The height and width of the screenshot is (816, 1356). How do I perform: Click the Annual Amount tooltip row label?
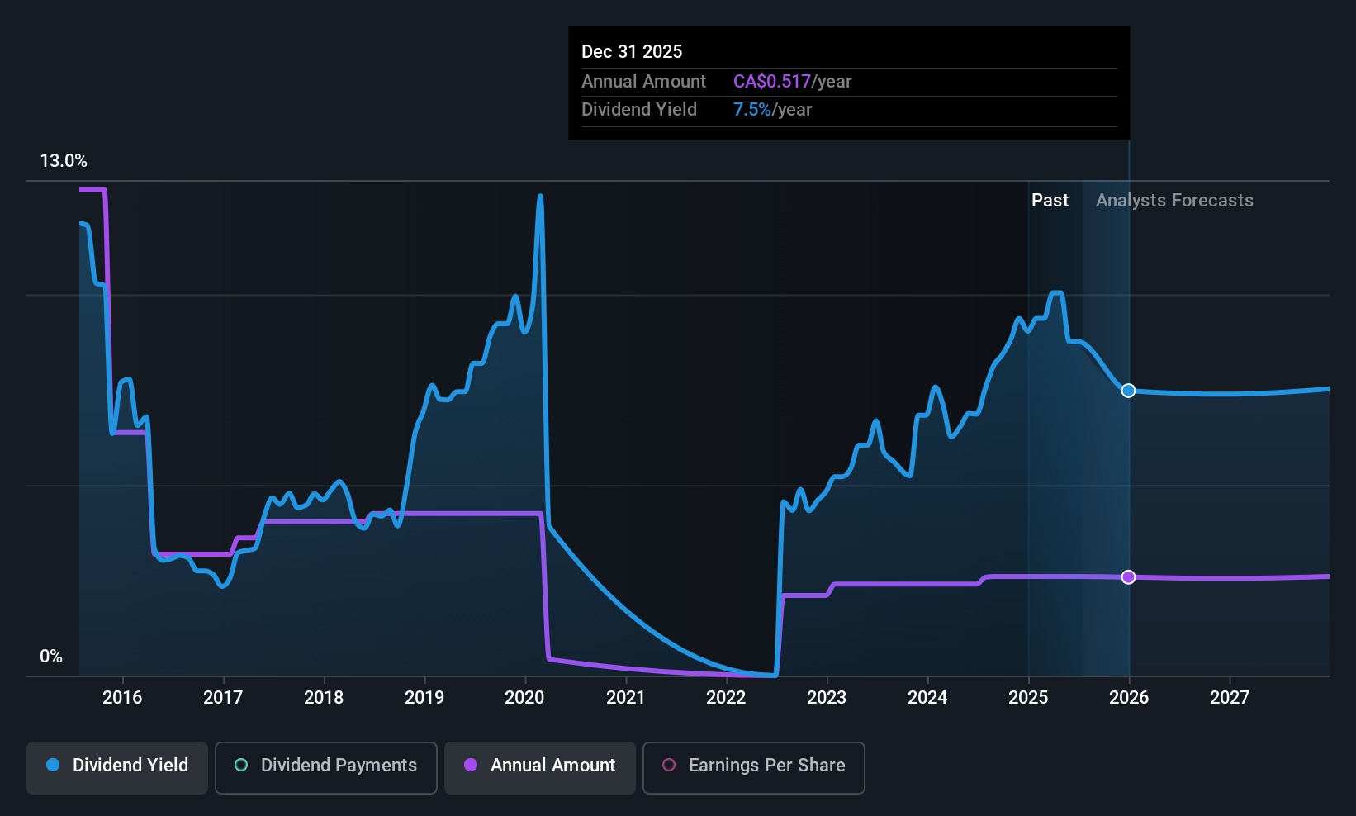point(643,82)
